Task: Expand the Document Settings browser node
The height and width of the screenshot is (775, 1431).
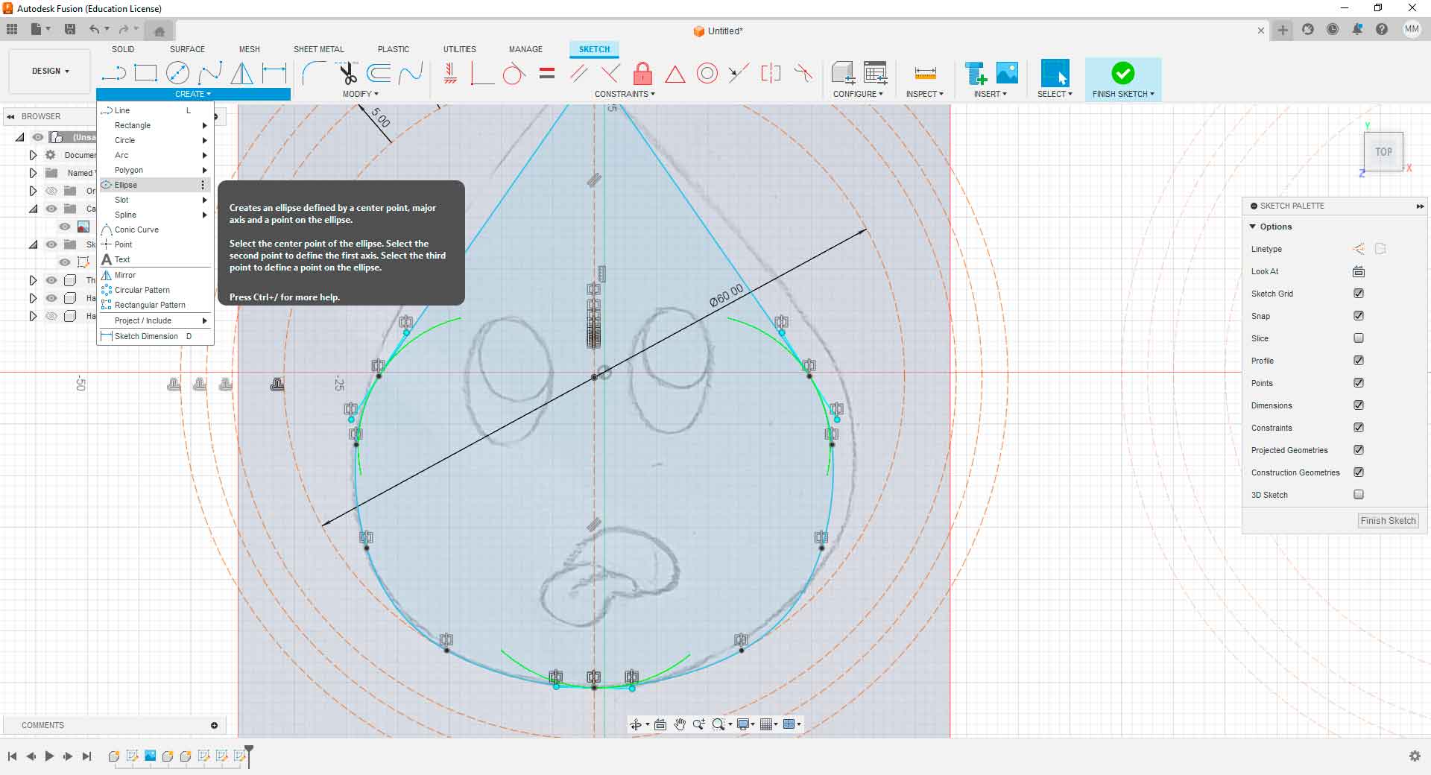Action: click(x=33, y=155)
